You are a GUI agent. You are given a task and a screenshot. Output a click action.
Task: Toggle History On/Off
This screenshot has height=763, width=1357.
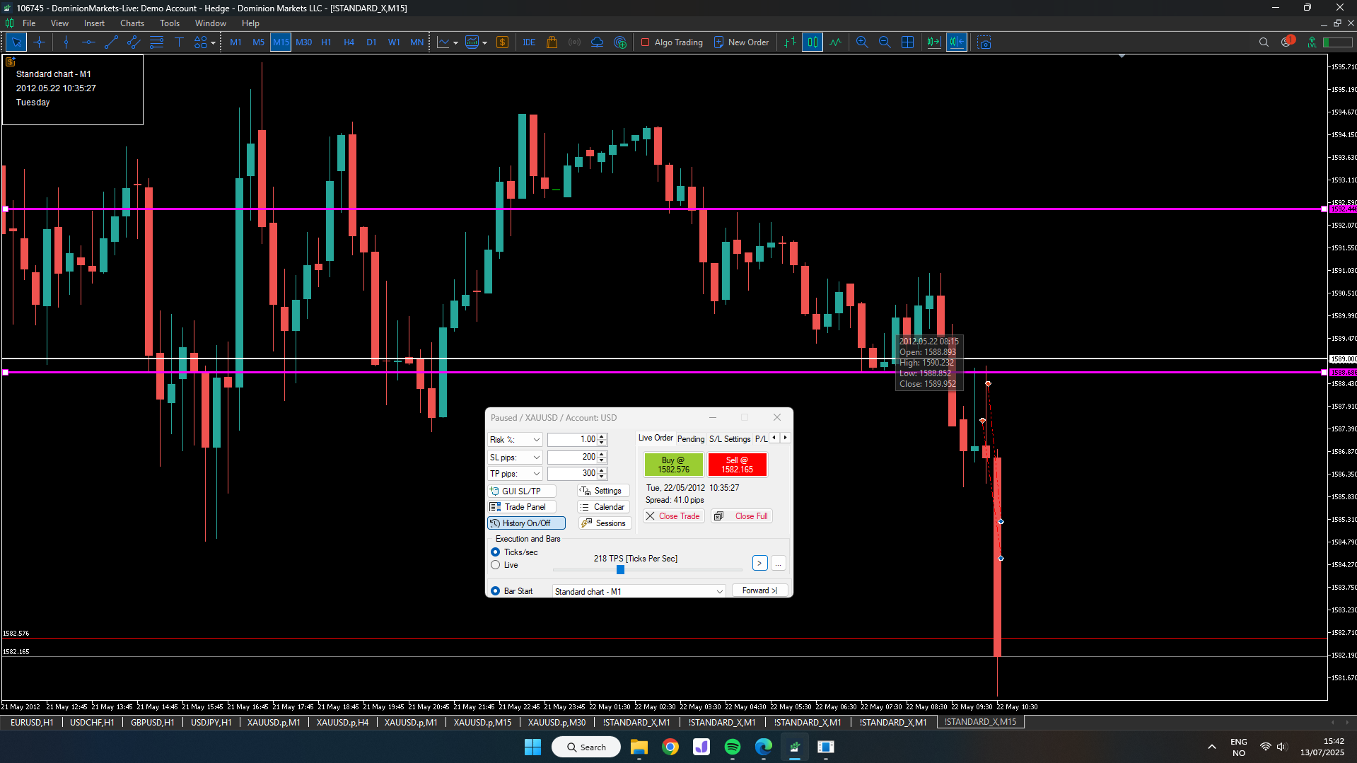tap(526, 523)
